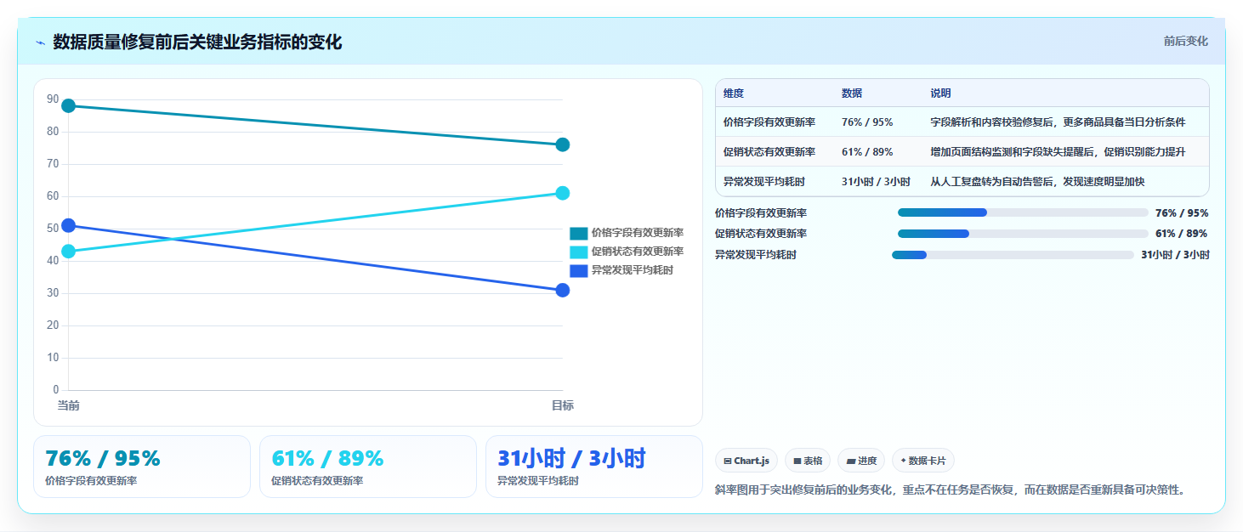The height and width of the screenshot is (532, 1243).
Task: Click the 数据卡片 tag chip
Action: click(x=923, y=461)
